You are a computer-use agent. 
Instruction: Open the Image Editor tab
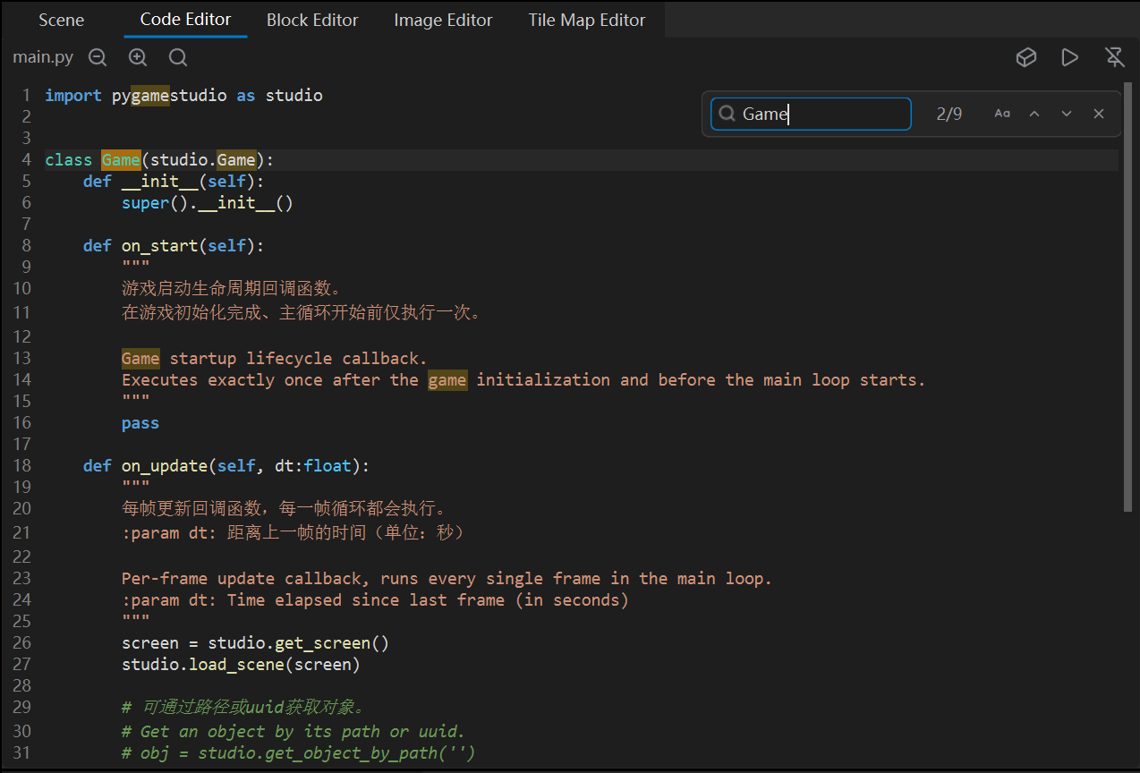[443, 20]
